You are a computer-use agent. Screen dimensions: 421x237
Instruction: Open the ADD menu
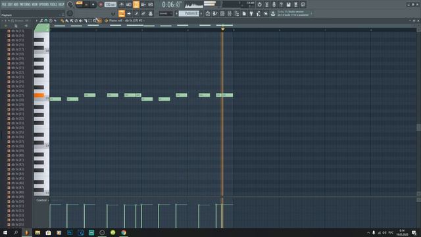click(x=16, y=5)
